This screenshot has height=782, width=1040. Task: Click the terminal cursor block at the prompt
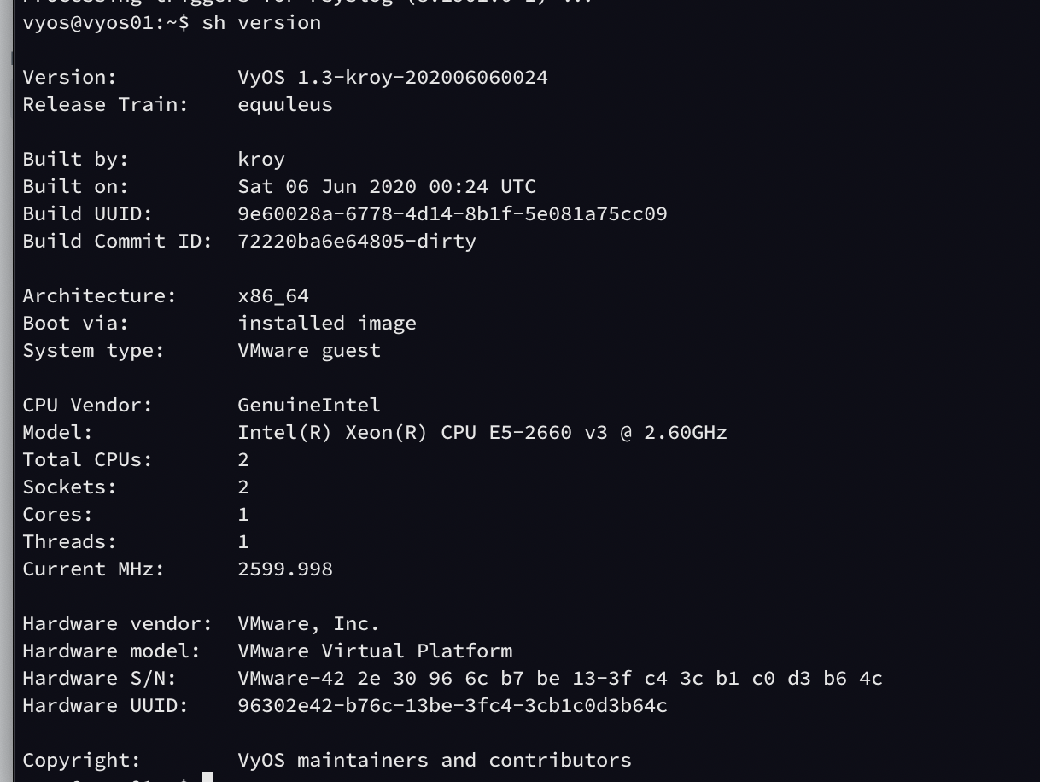[207, 777]
